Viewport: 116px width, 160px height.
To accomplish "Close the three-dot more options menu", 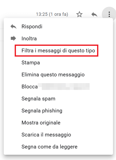I will click(109, 14).
